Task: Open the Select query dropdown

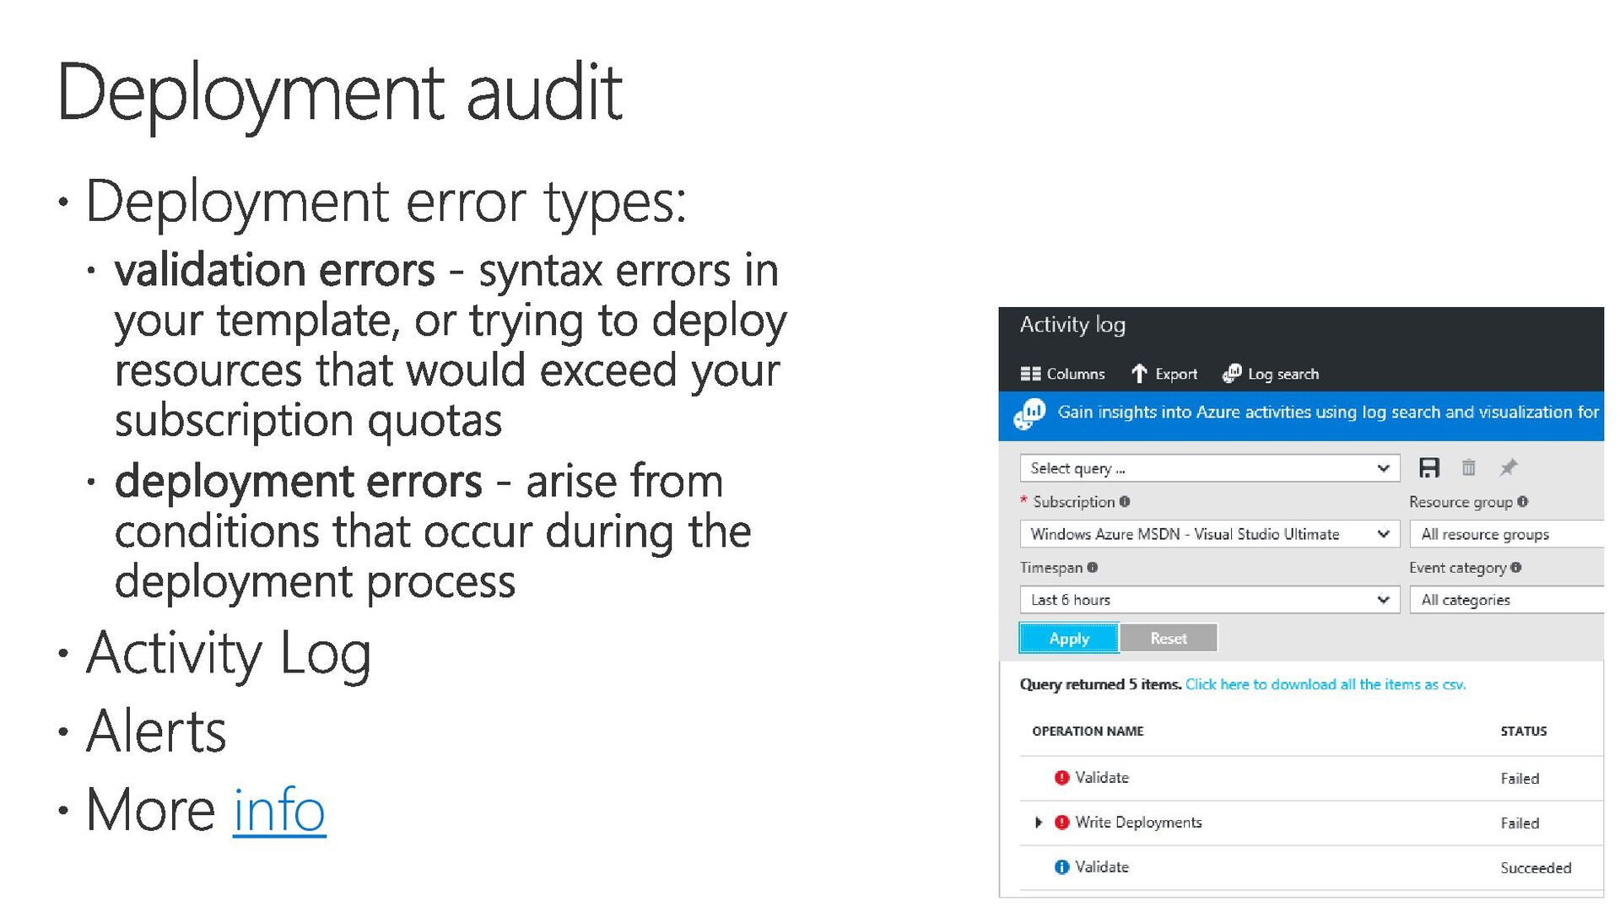Action: pyautogui.click(x=1209, y=468)
